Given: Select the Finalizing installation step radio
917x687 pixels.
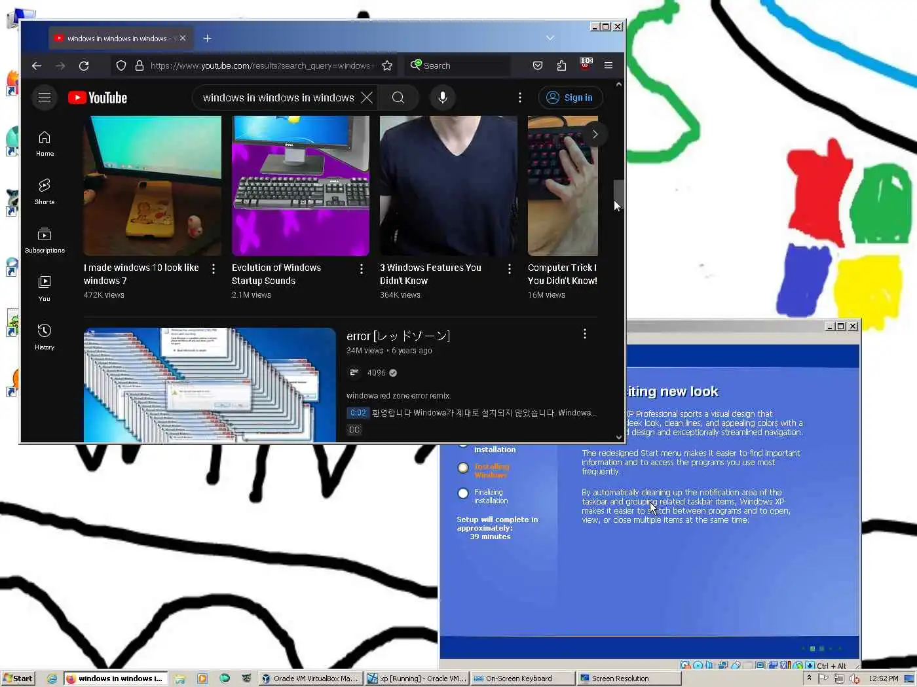Looking at the screenshot, I should (463, 493).
